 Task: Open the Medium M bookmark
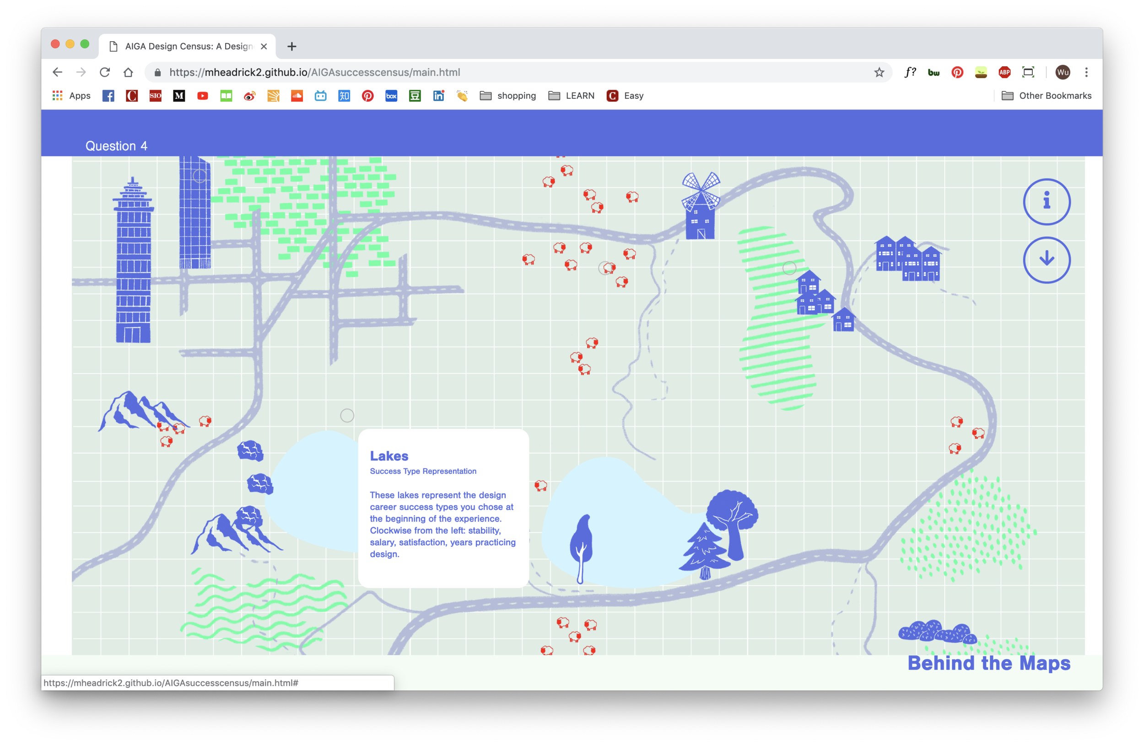pos(179,96)
